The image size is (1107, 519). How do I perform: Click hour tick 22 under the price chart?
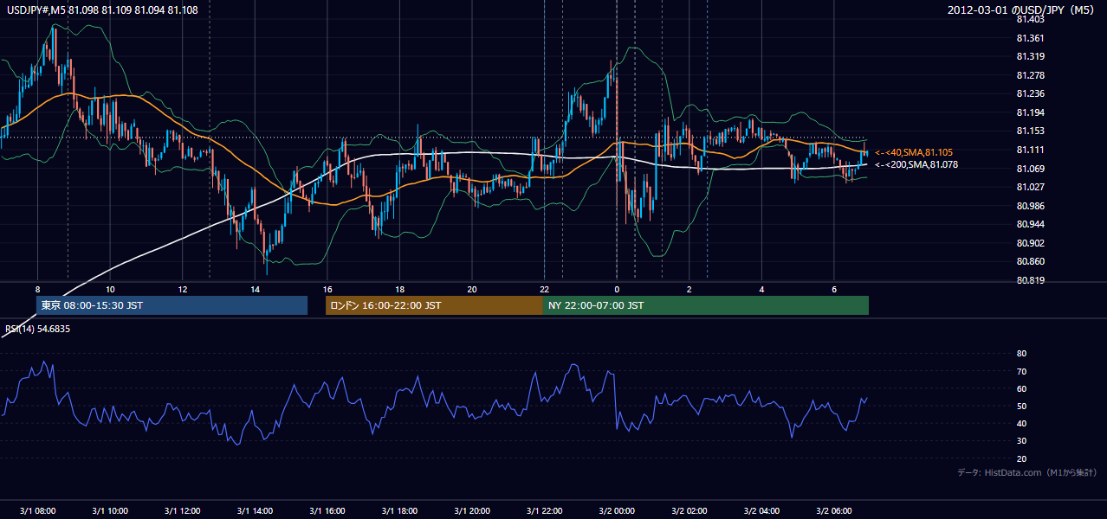[x=544, y=289]
